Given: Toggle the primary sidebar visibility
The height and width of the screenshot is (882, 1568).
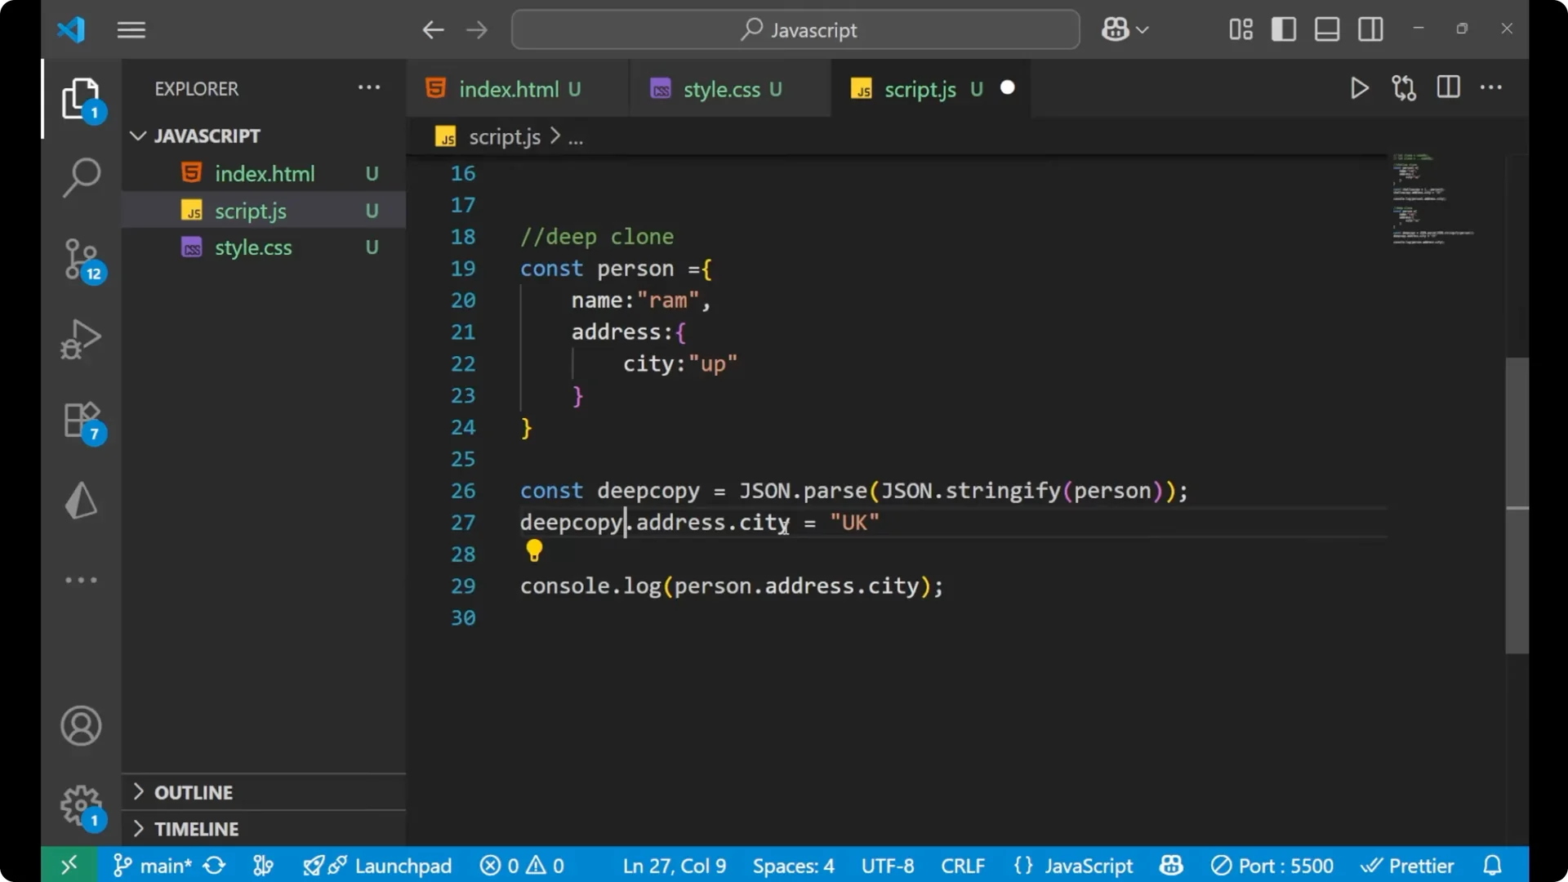Looking at the screenshot, I should click(x=1283, y=29).
